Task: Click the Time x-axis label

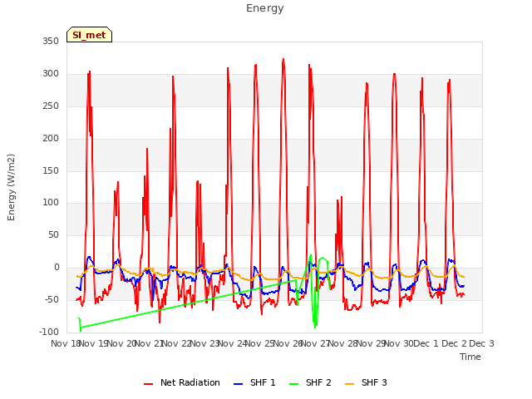Action: coord(470,357)
